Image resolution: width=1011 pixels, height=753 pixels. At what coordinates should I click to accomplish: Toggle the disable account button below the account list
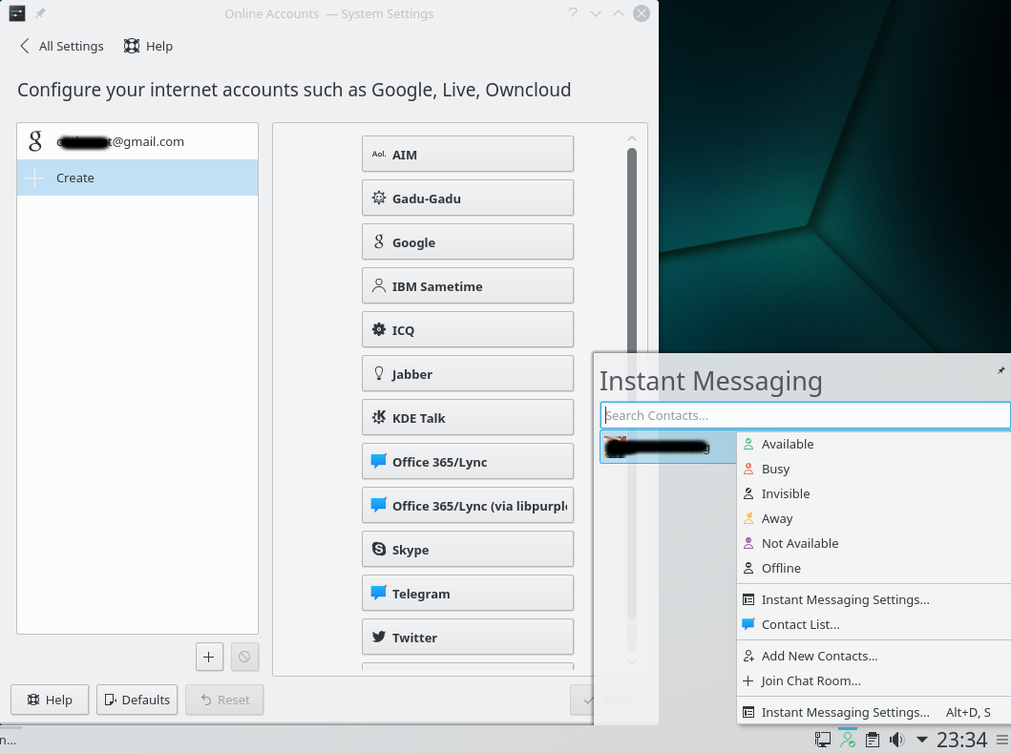(244, 657)
